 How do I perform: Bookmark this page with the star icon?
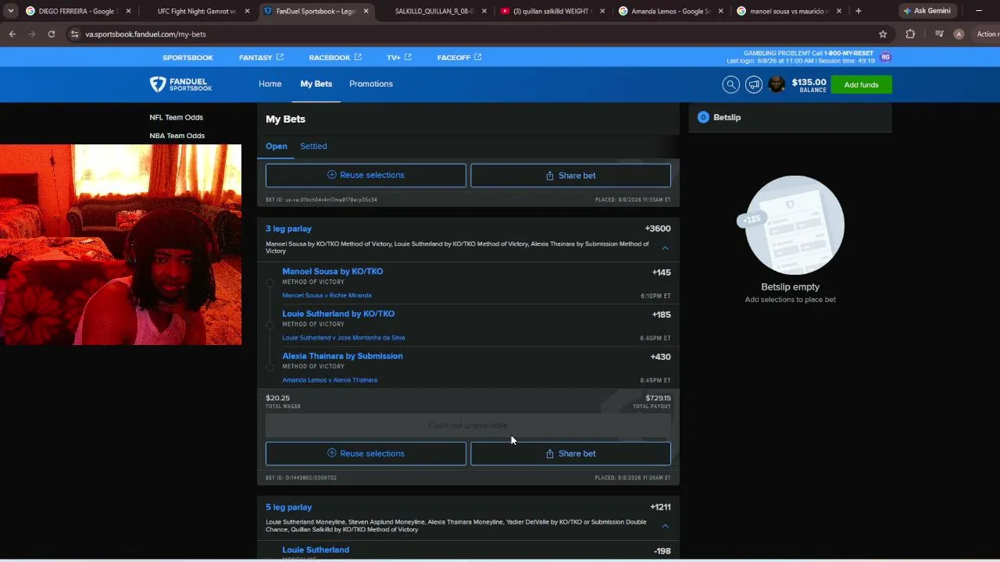click(x=883, y=34)
